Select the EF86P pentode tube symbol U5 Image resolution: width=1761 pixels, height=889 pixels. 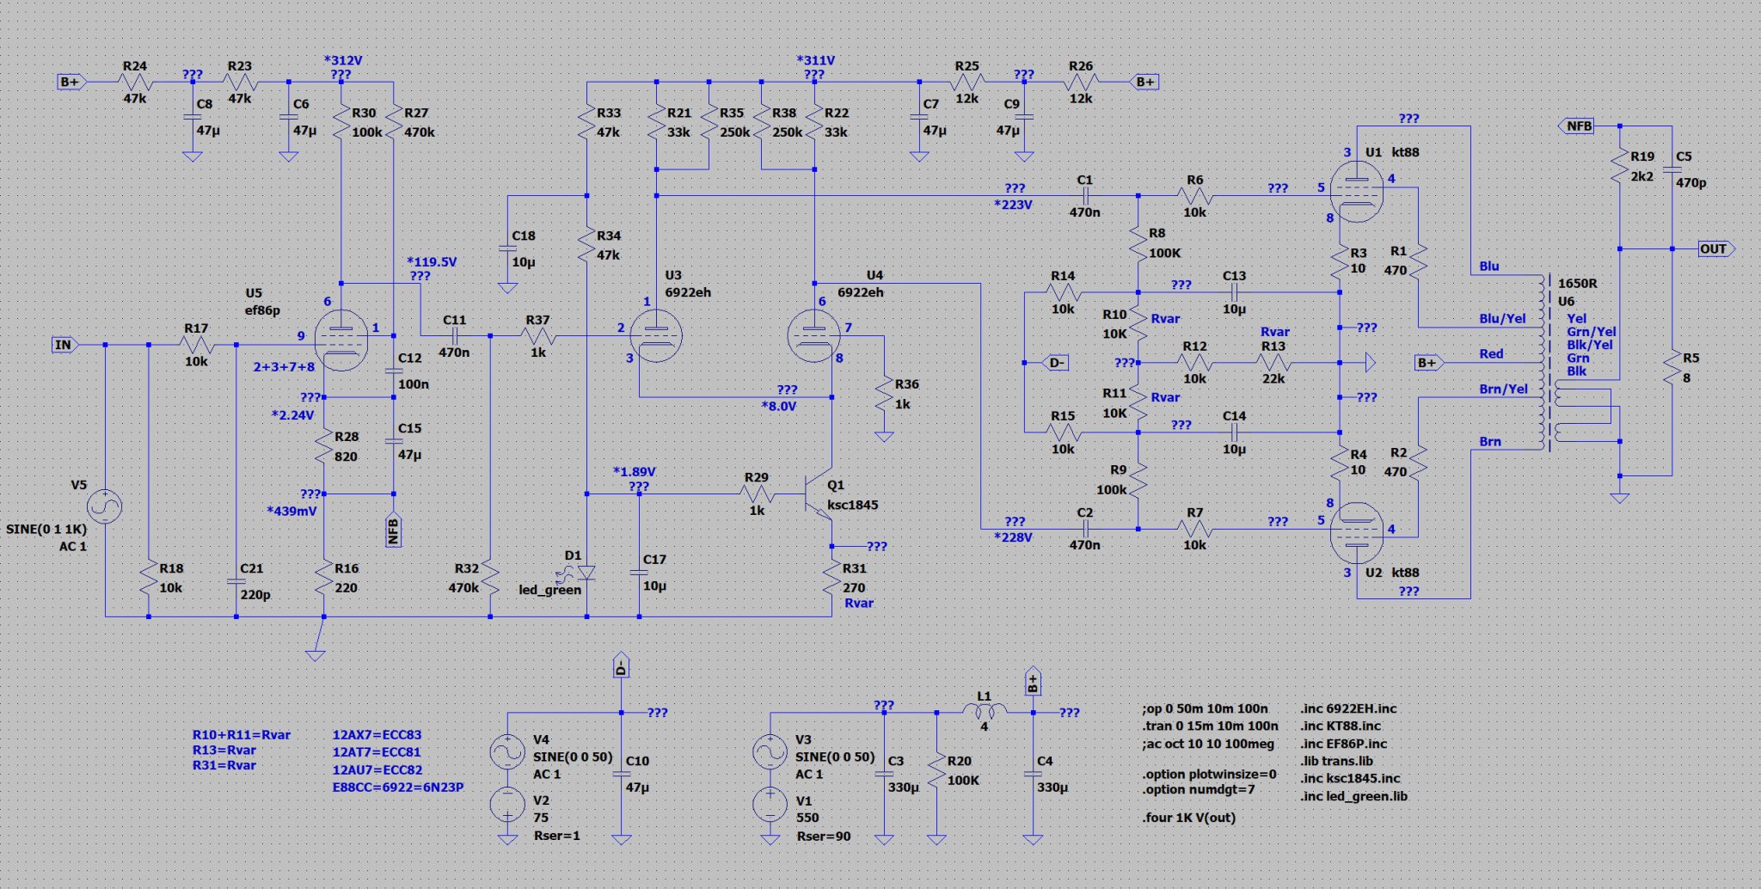point(341,340)
